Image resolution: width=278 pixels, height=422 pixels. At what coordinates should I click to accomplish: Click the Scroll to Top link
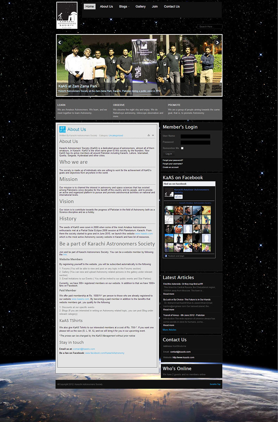click(215, 384)
